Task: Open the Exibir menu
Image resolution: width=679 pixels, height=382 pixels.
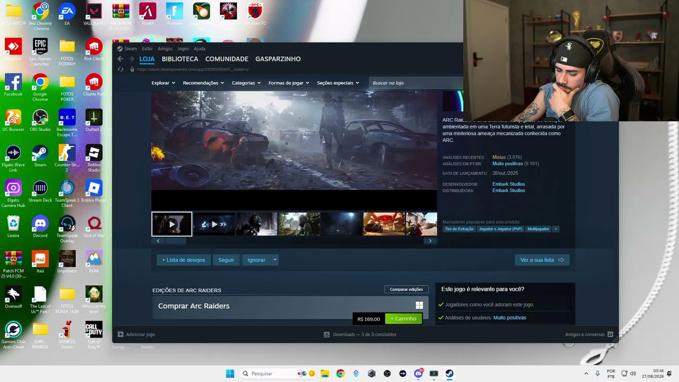Action: [147, 49]
